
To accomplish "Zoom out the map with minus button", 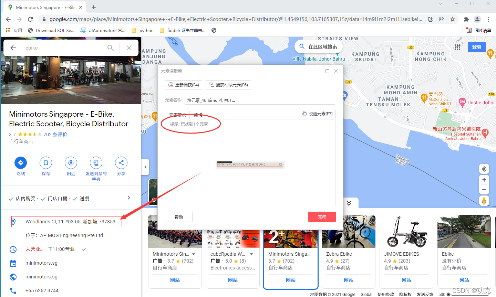I will [484, 190].
